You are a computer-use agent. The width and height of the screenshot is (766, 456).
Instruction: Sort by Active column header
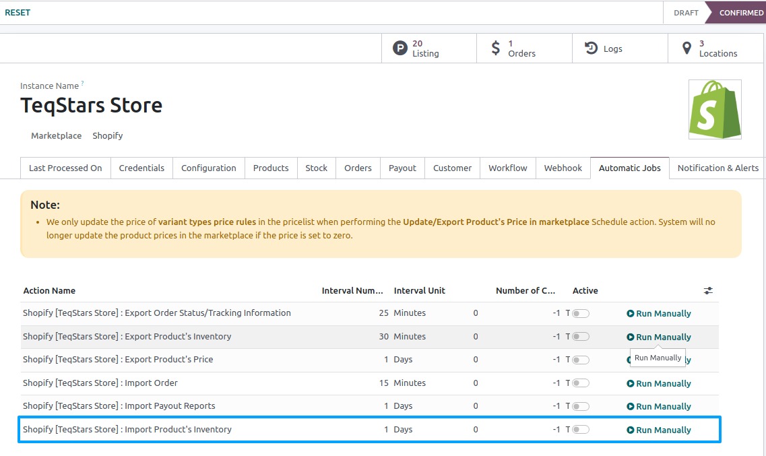click(x=585, y=290)
